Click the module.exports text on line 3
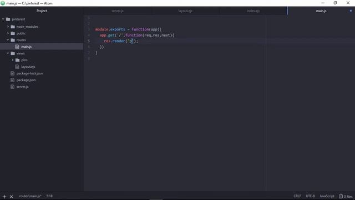Viewport: 355px width, 200px height. [110, 29]
